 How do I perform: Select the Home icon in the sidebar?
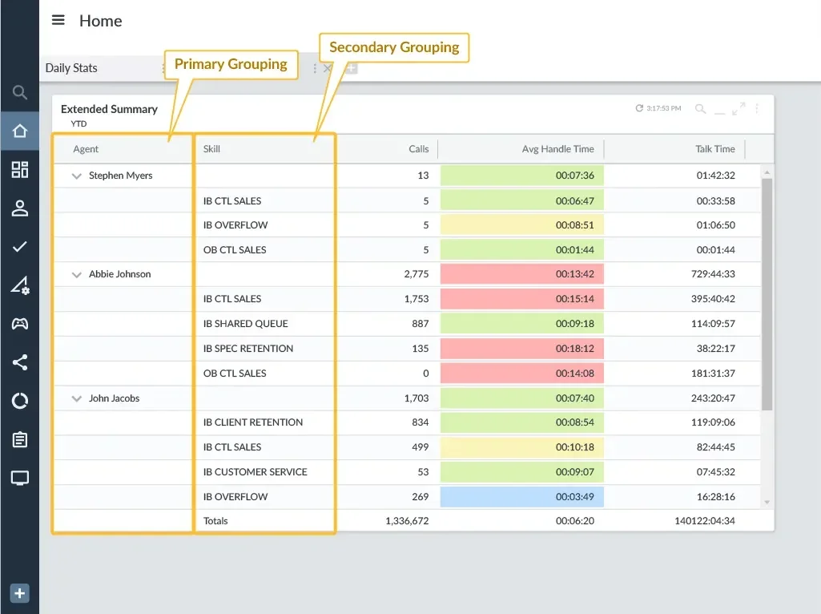pyautogui.click(x=20, y=131)
